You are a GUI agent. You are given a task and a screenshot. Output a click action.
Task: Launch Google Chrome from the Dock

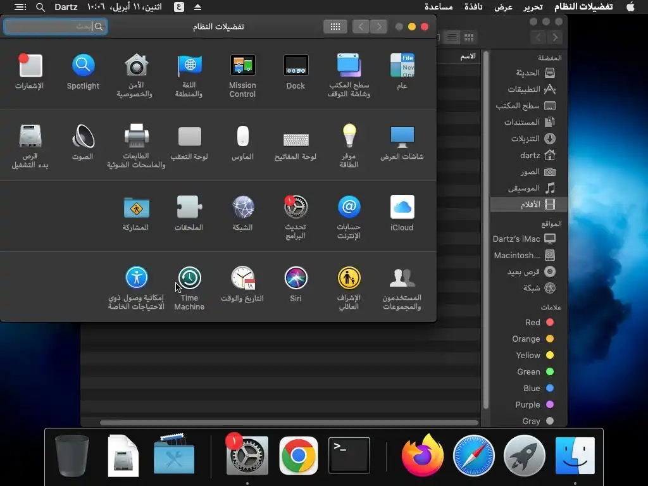299,456
